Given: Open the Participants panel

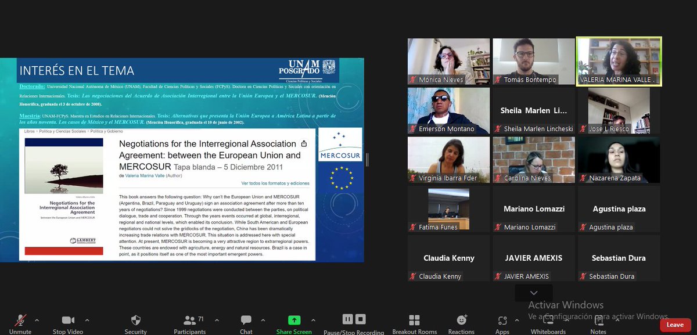Looking at the screenshot, I should (189, 324).
